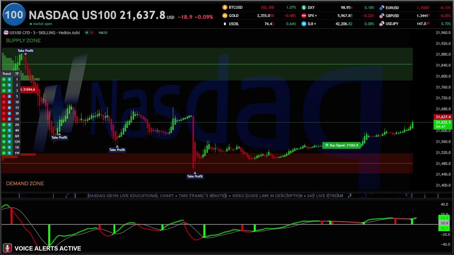Click the green 21,632.3 price tag with countdown

(443, 125)
